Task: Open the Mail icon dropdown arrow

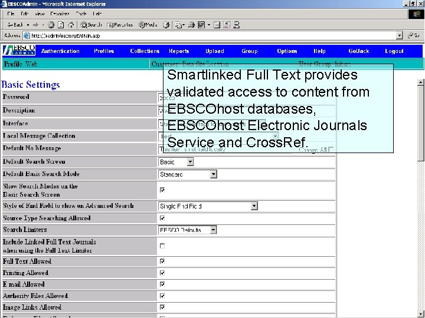Action: click(184, 25)
